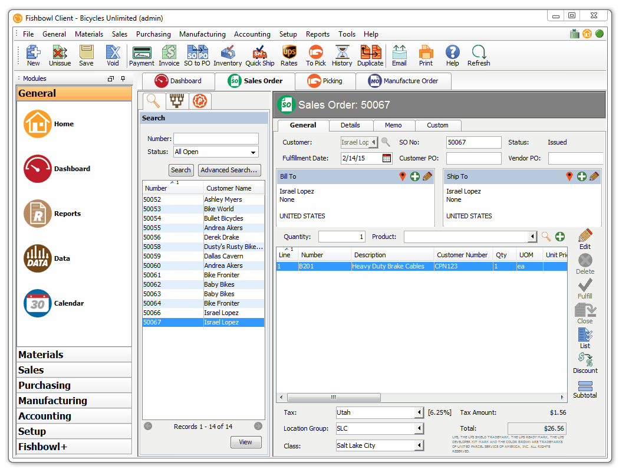Click the Bill To add address icon
This screenshot has width=619, height=472.
[x=415, y=176]
